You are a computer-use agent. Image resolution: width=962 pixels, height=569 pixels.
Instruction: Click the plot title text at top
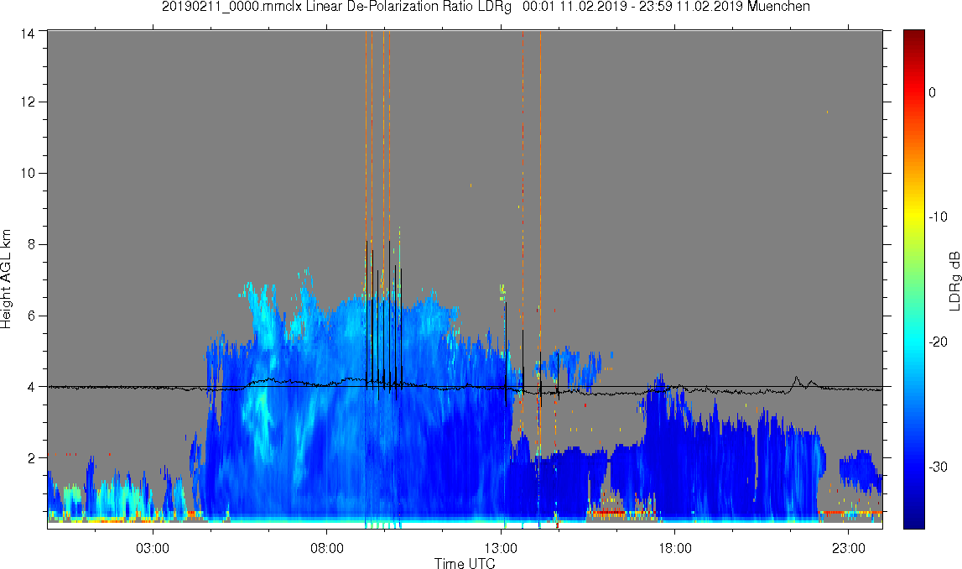[x=486, y=7]
